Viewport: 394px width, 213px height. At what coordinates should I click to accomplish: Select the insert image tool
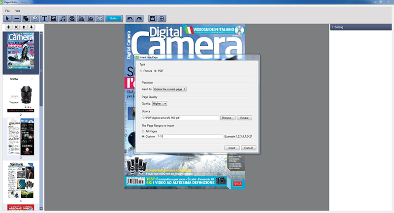(x=54, y=18)
